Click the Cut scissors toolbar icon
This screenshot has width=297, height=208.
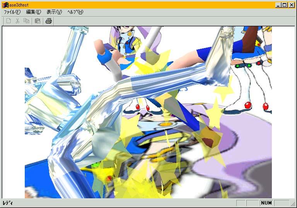[x=18, y=21]
